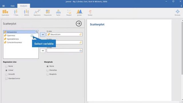Open the T-Tests menu
Screen dimensions: 183x103
[x=16, y=13]
